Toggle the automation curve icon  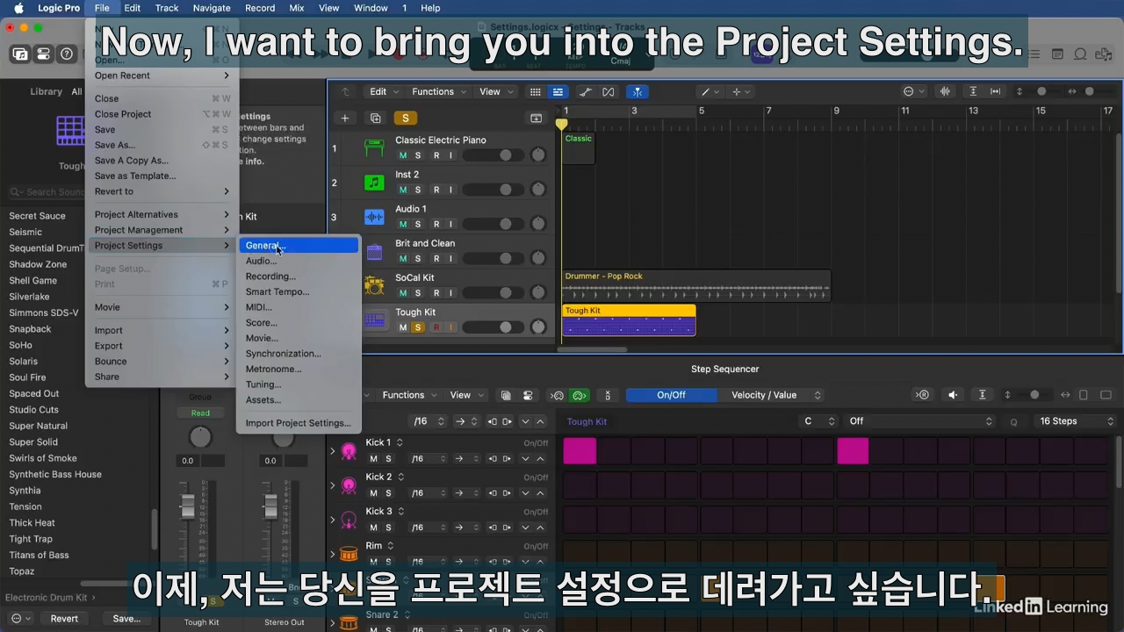coord(586,91)
